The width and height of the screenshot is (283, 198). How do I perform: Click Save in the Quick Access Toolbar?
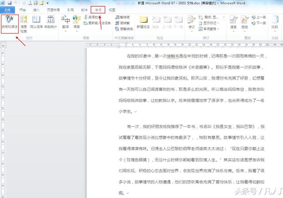click(9, 3)
